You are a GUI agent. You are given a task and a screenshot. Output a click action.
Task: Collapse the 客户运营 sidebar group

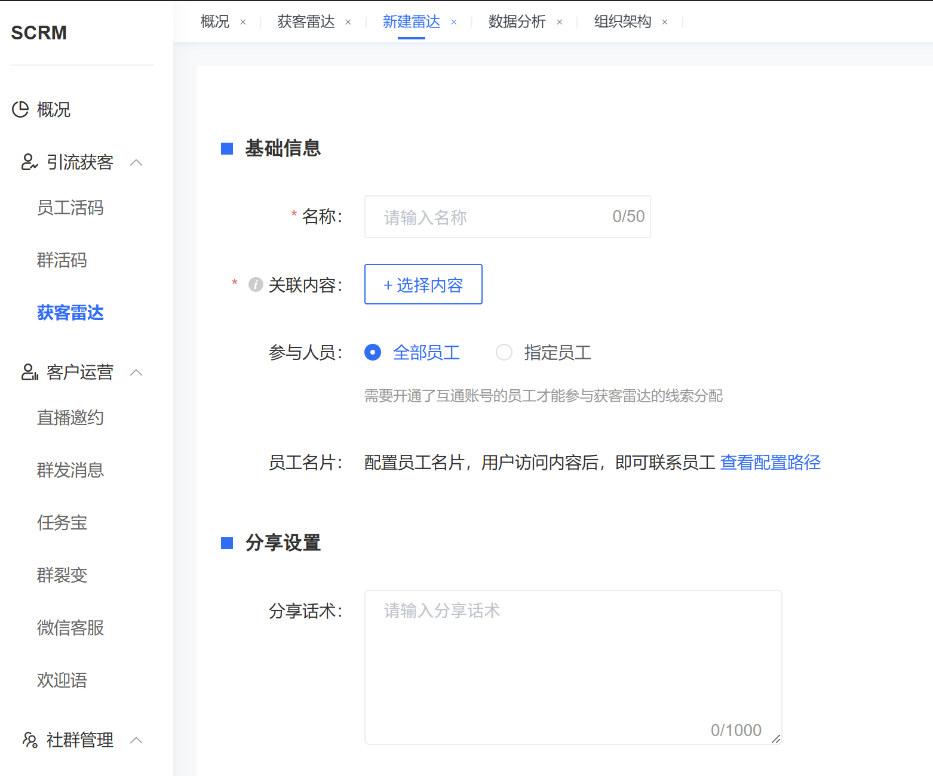(136, 372)
